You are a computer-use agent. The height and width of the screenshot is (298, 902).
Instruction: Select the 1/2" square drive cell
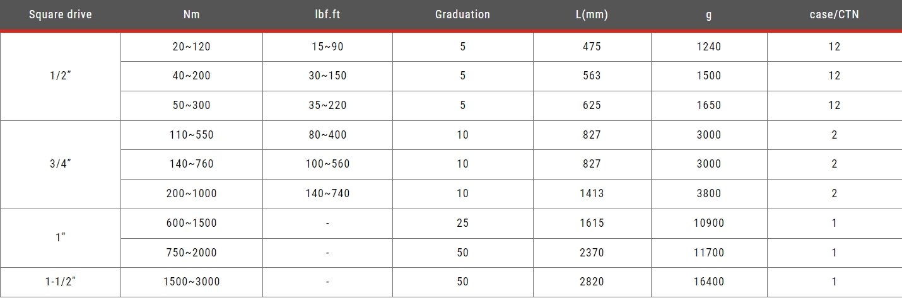click(61, 76)
